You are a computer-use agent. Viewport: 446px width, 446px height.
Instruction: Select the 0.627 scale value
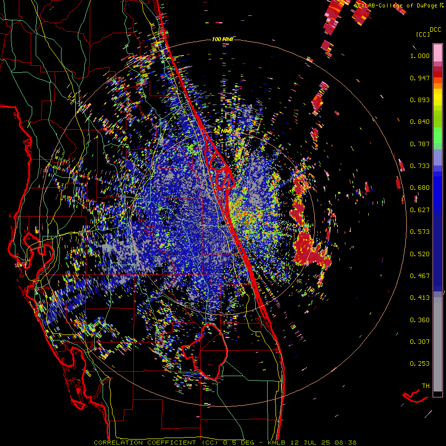(420, 210)
